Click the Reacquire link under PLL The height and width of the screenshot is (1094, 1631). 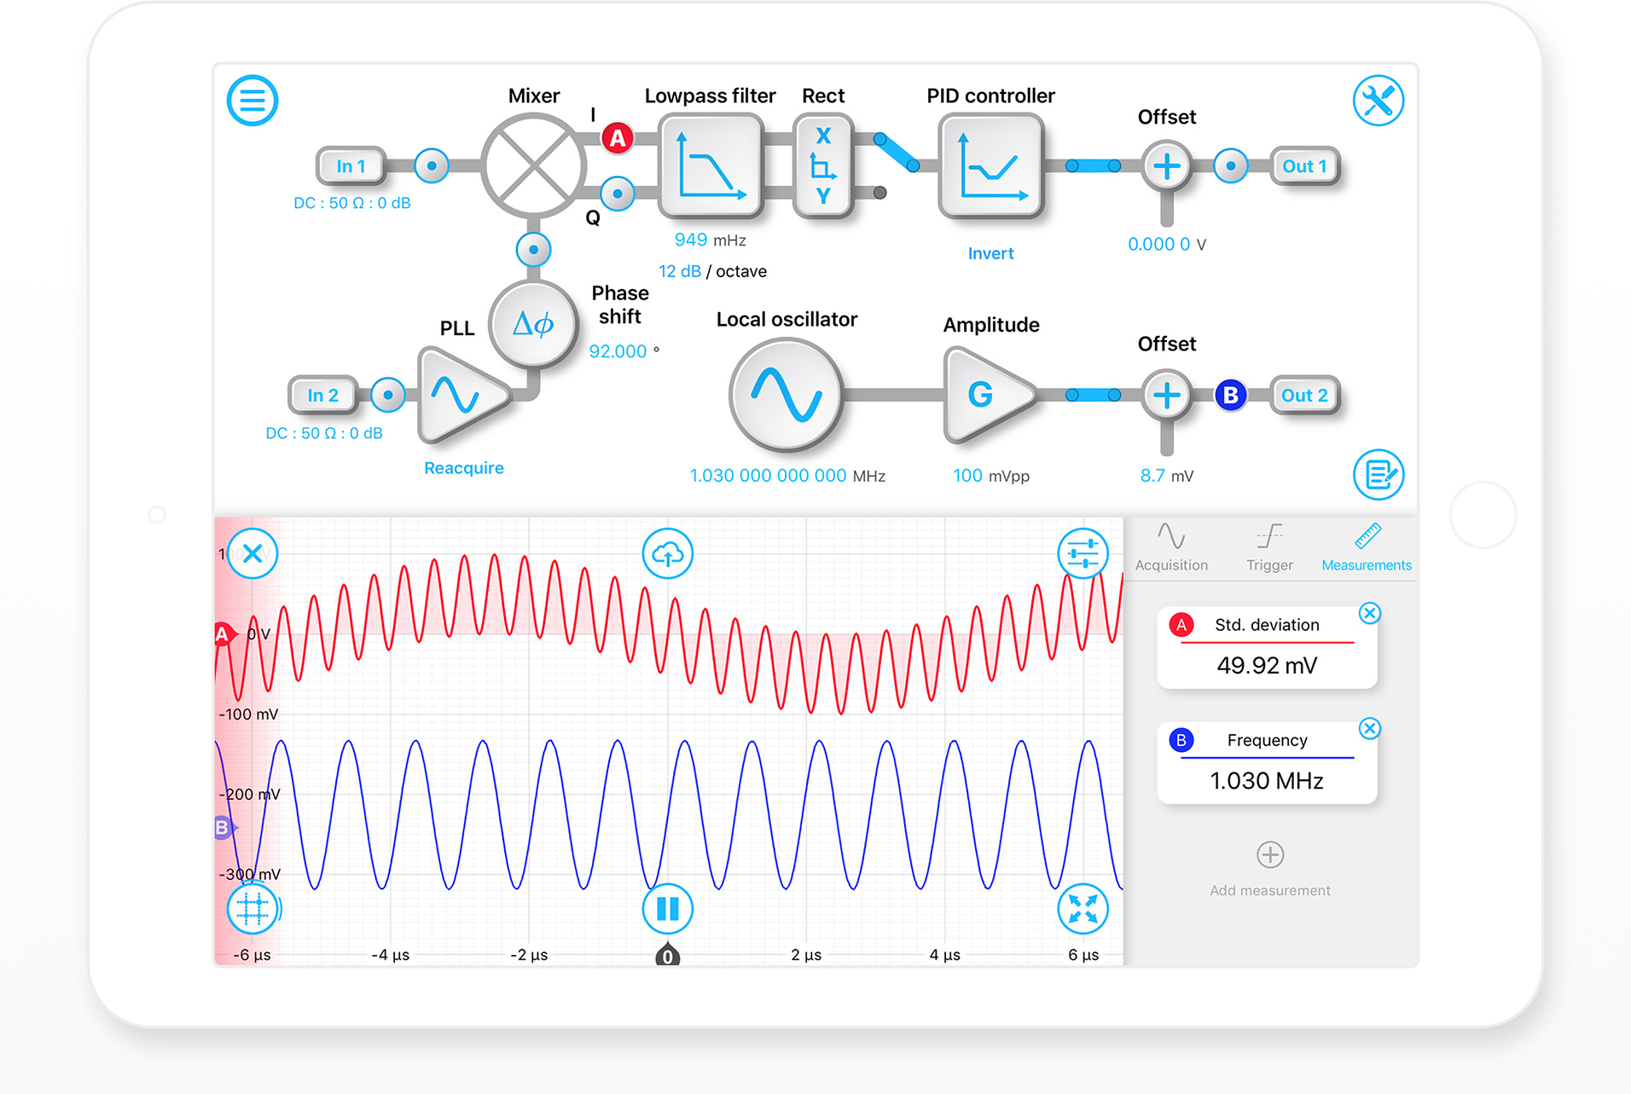click(x=463, y=467)
